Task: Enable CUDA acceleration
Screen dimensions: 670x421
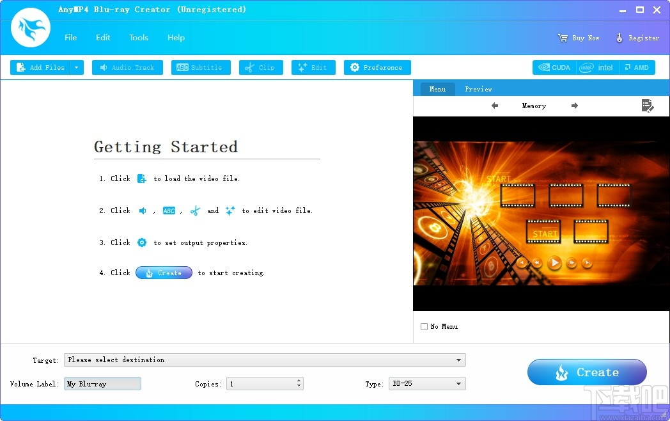Action: coord(554,67)
